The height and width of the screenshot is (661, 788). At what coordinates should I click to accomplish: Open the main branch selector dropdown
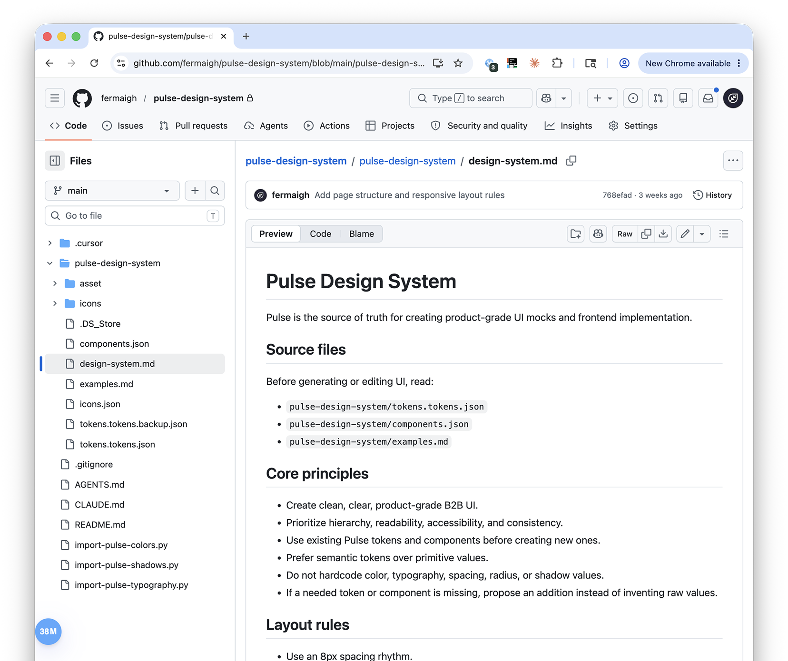click(112, 191)
